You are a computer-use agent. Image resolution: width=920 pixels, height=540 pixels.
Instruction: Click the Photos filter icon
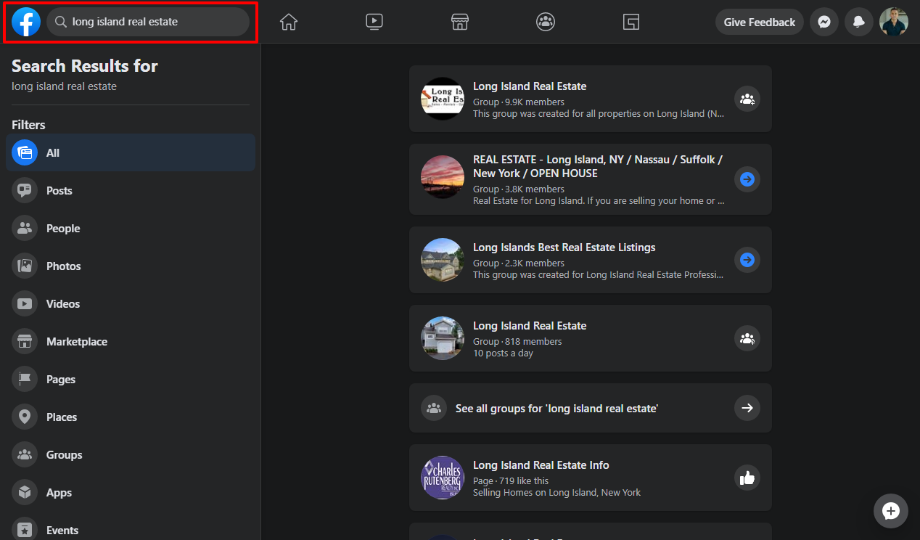tap(25, 266)
